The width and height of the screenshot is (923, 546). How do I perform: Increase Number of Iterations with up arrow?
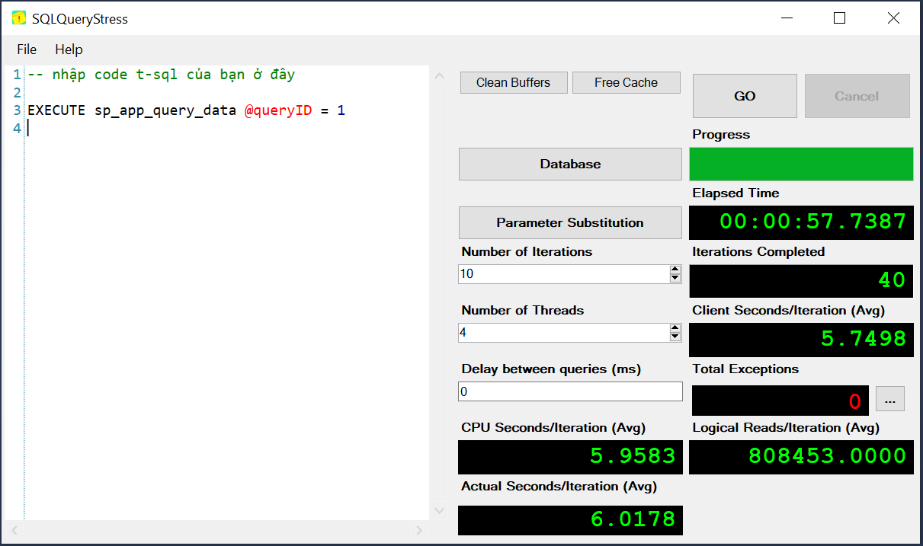tap(675, 270)
